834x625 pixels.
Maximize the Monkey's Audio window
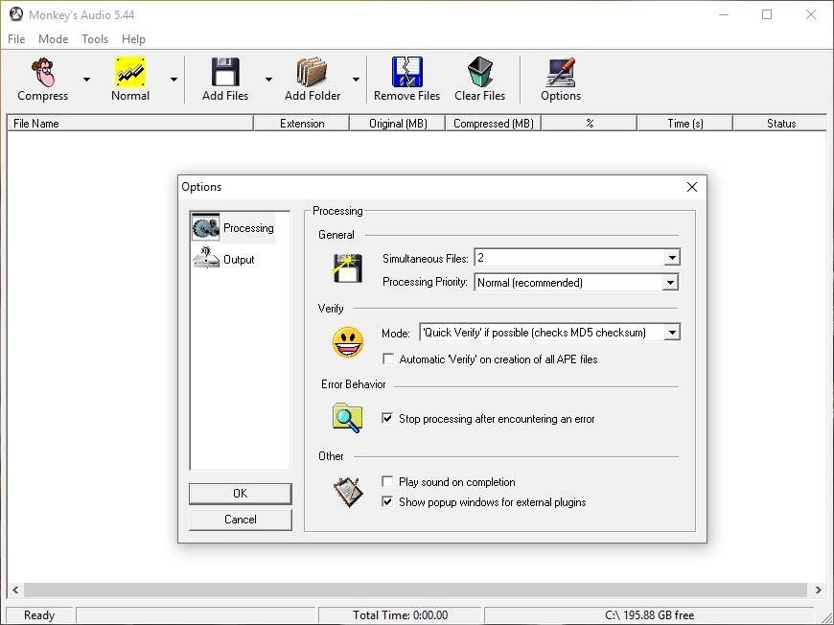767,14
